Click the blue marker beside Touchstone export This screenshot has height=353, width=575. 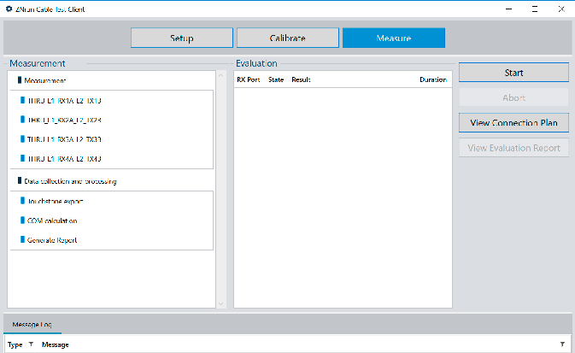pos(22,201)
